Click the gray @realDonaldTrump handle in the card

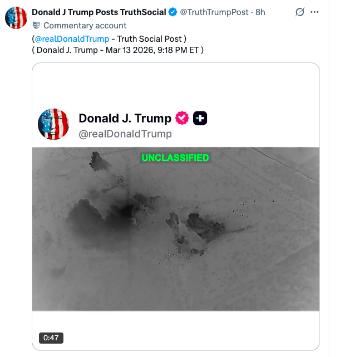click(x=125, y=134)
